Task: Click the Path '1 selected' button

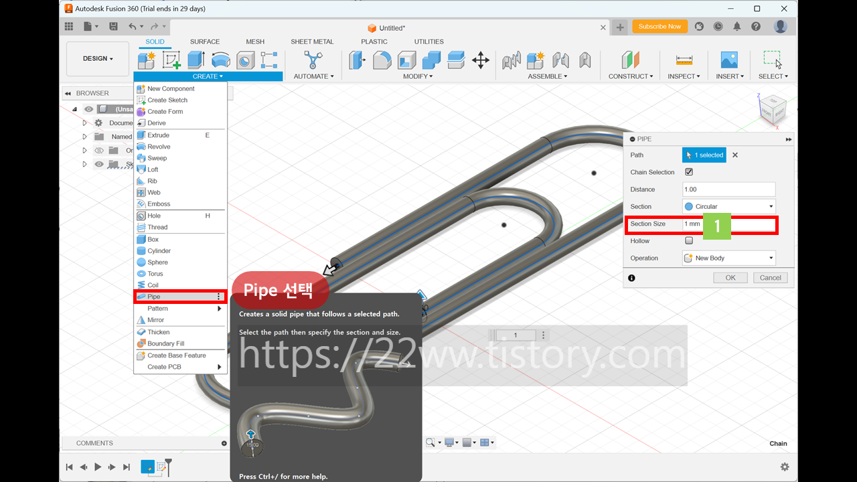Action: [704, 155]
